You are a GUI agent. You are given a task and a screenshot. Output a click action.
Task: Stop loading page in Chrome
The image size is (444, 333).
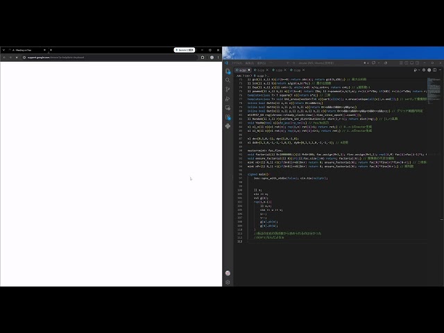(17, 58)
